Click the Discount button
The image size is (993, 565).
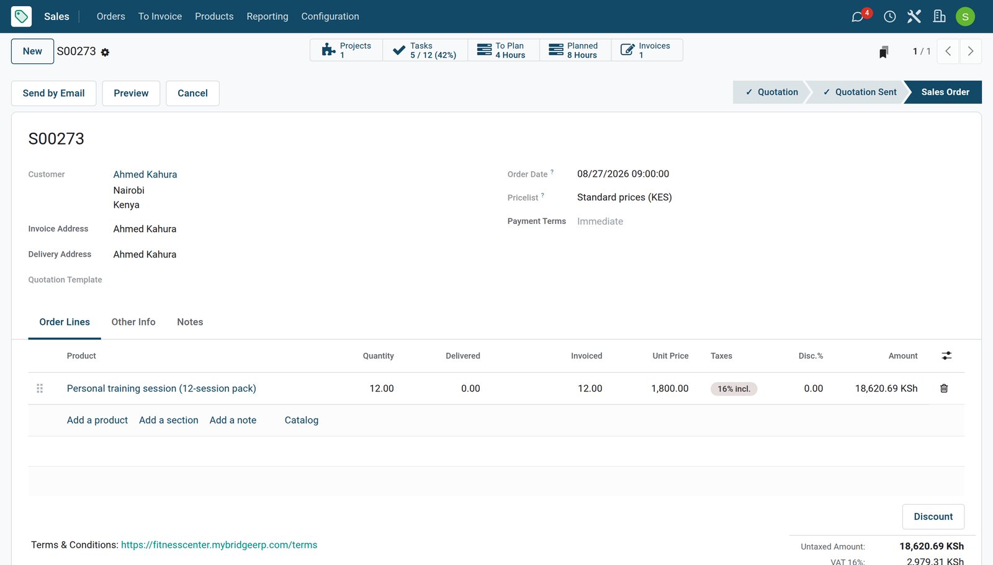tap(933, 517)
